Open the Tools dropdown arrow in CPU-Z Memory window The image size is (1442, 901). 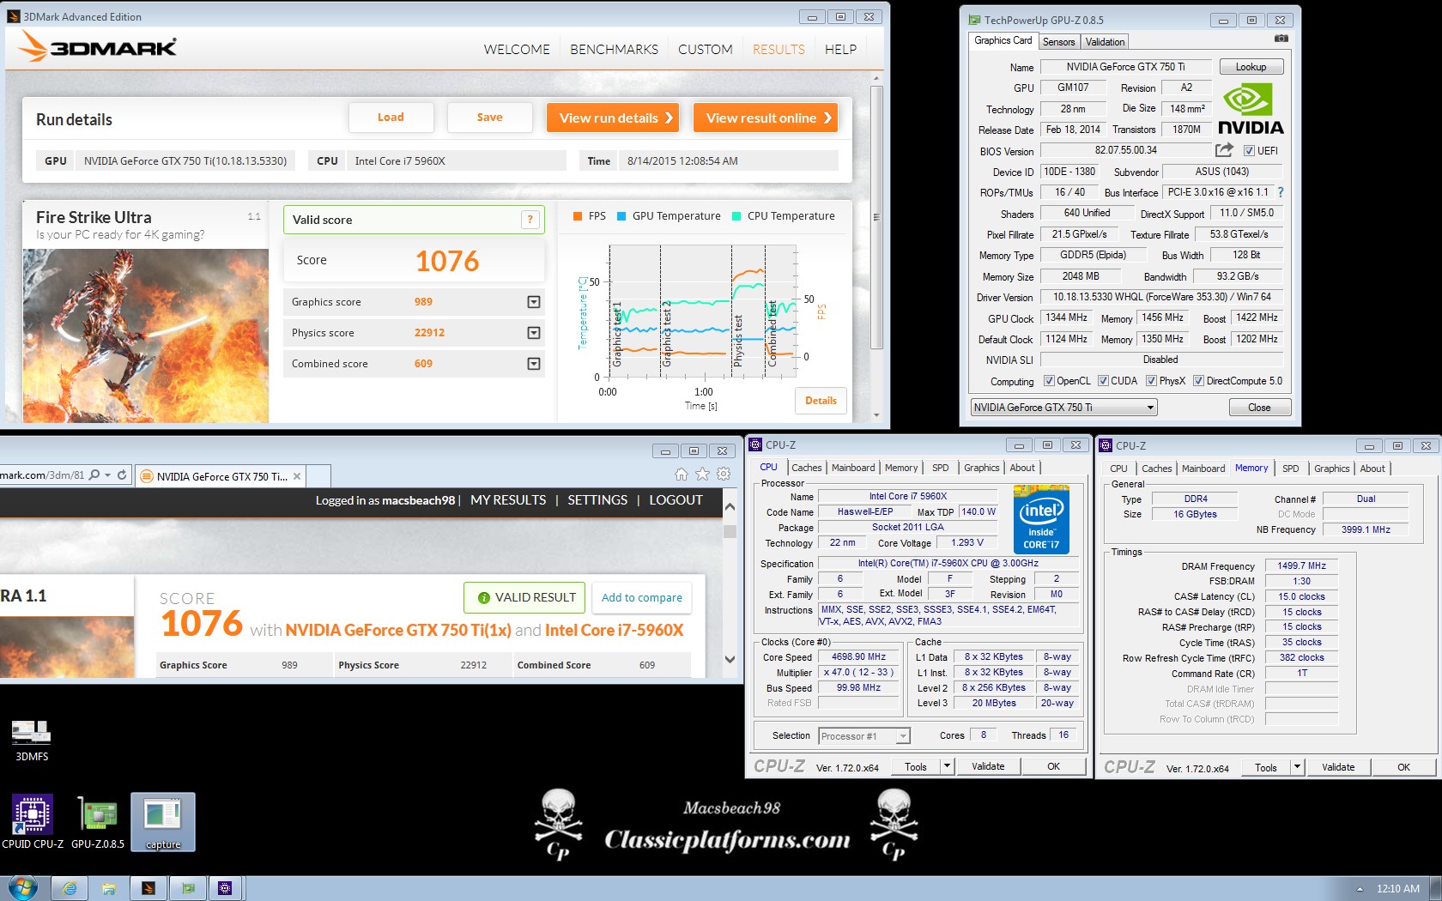[1297, 767]
